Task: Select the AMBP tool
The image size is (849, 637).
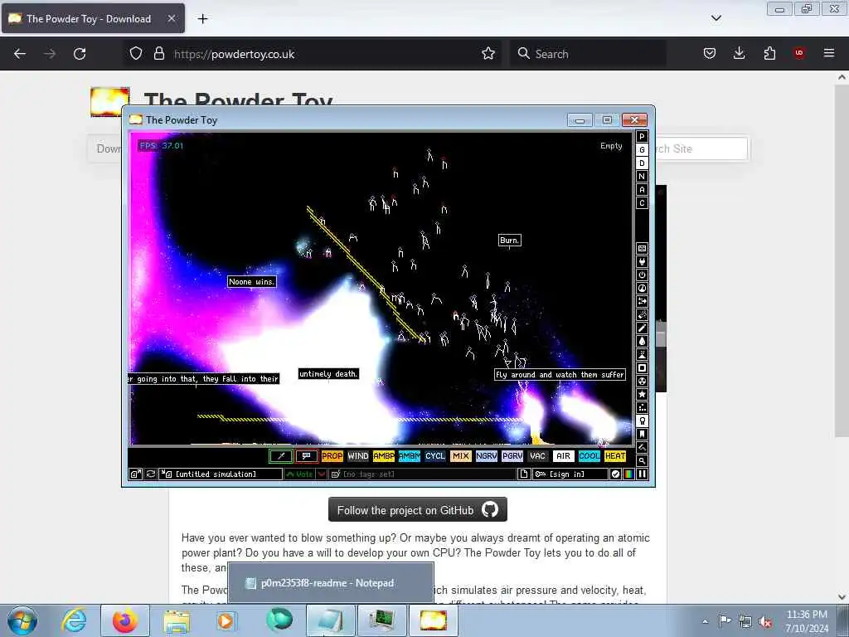Action: tap(383, 456)
